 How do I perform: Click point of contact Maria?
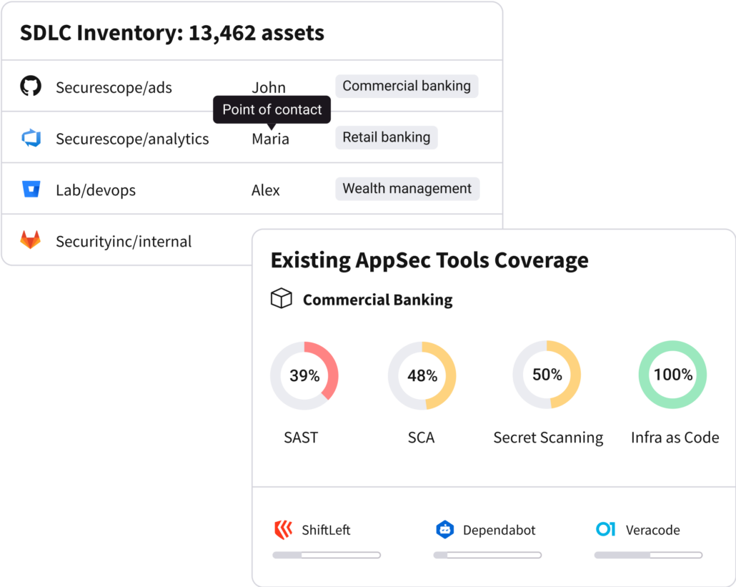click(270, 139)
